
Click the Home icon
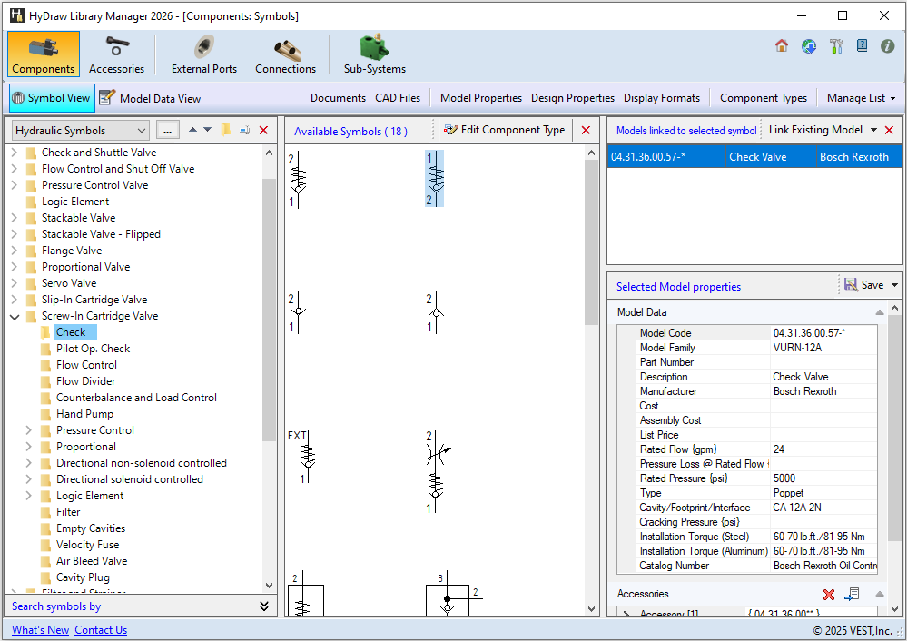(782, 45)
